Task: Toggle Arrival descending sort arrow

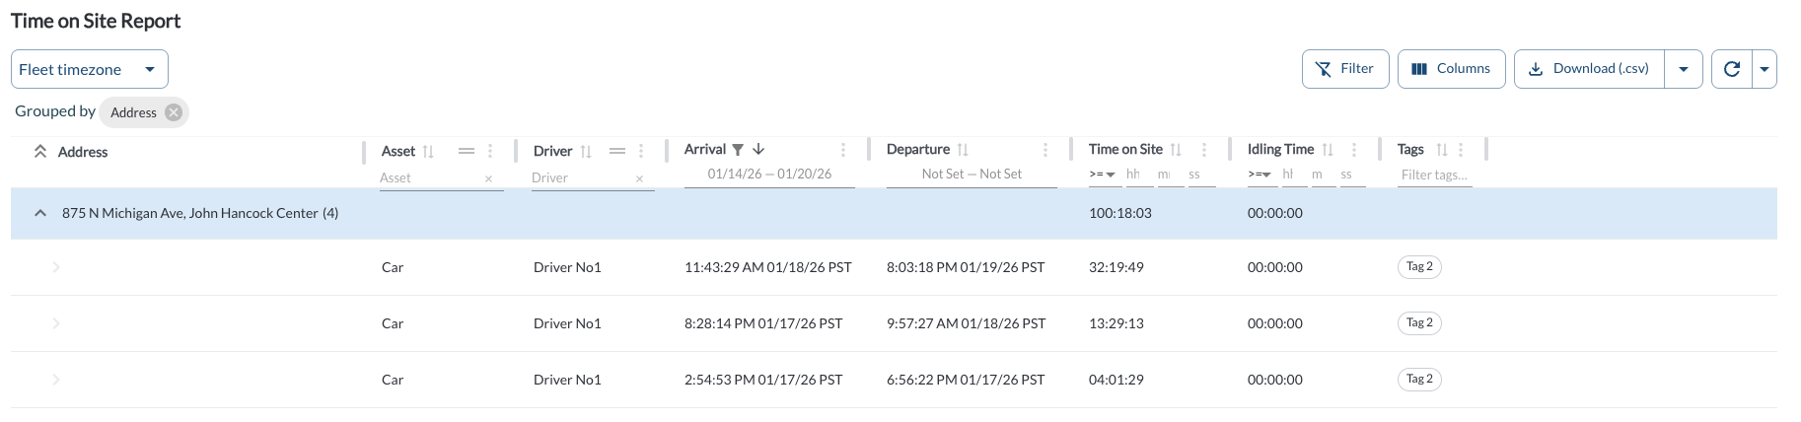Action: click(758, 149)
